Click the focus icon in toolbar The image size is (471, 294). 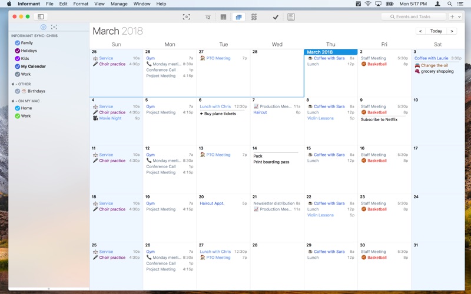186,17
